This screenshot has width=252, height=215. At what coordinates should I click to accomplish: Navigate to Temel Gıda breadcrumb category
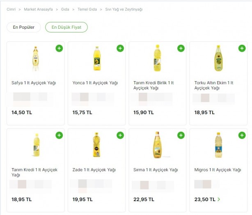(87, 9)
